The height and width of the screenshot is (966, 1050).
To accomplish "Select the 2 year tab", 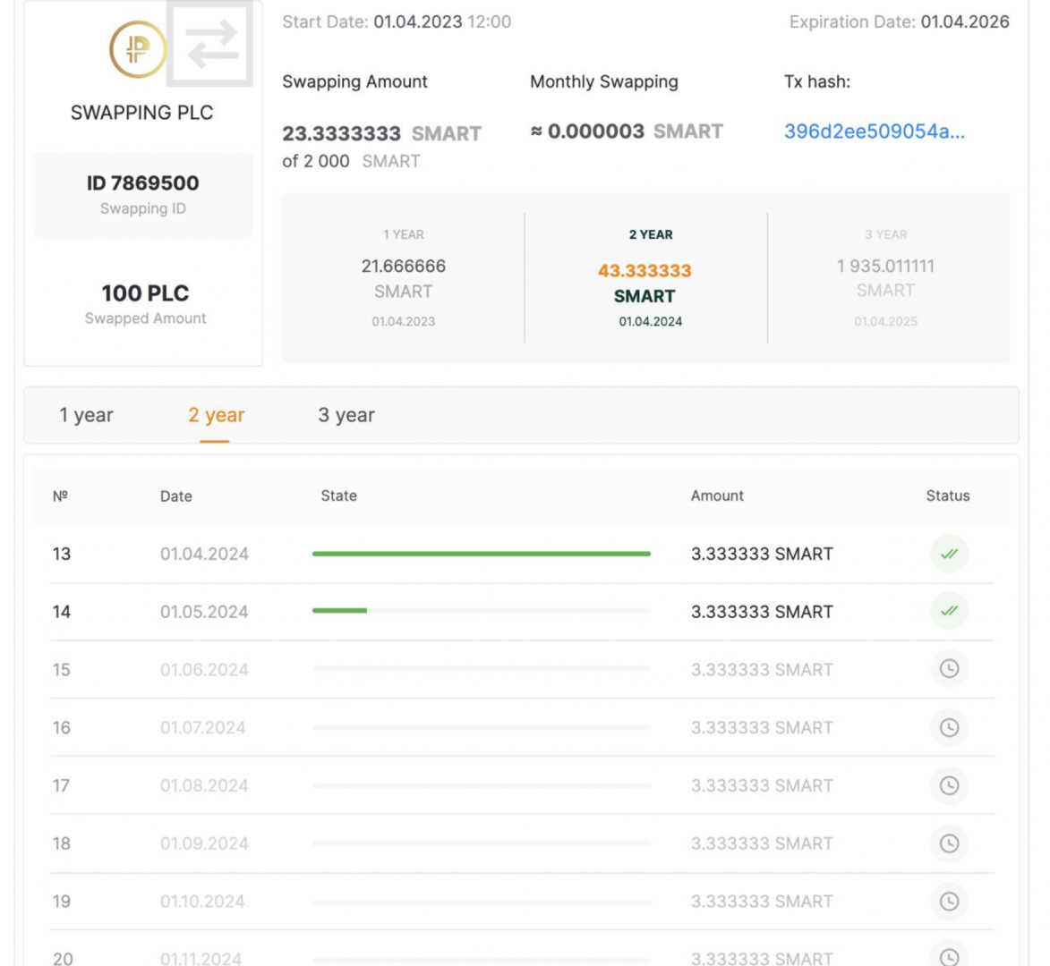I will (216, 415).
